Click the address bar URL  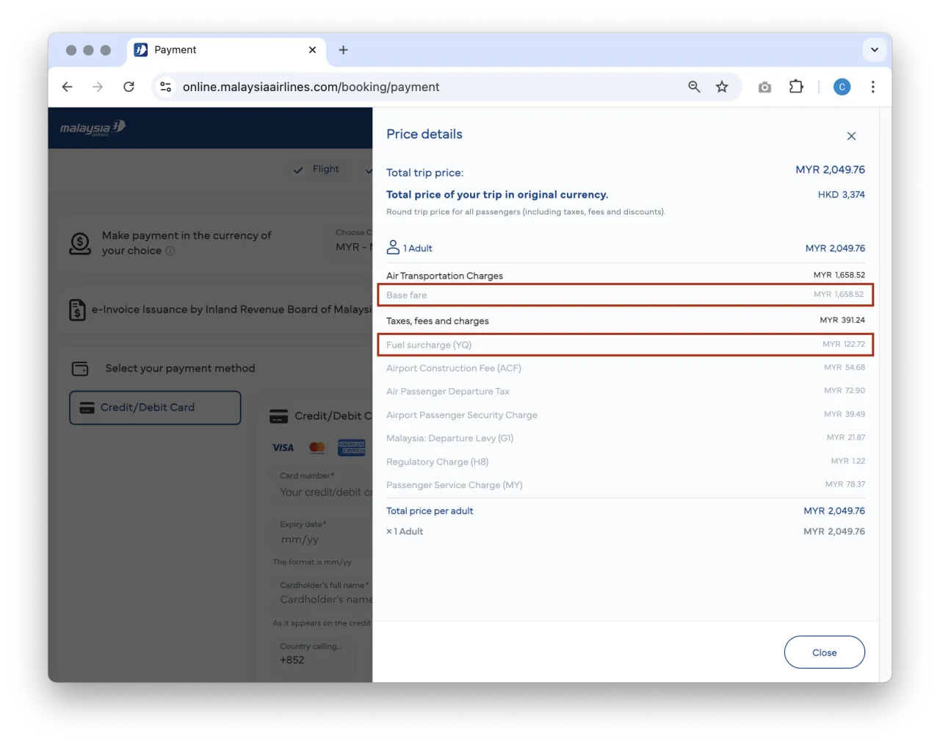pyautogui.click(x=311, y=87)
